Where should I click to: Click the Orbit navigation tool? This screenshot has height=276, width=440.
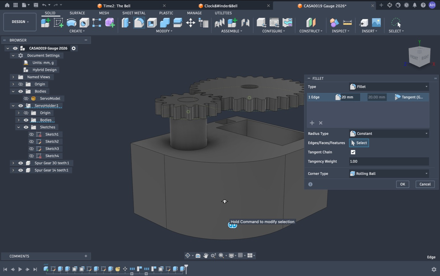click(188, 256)
